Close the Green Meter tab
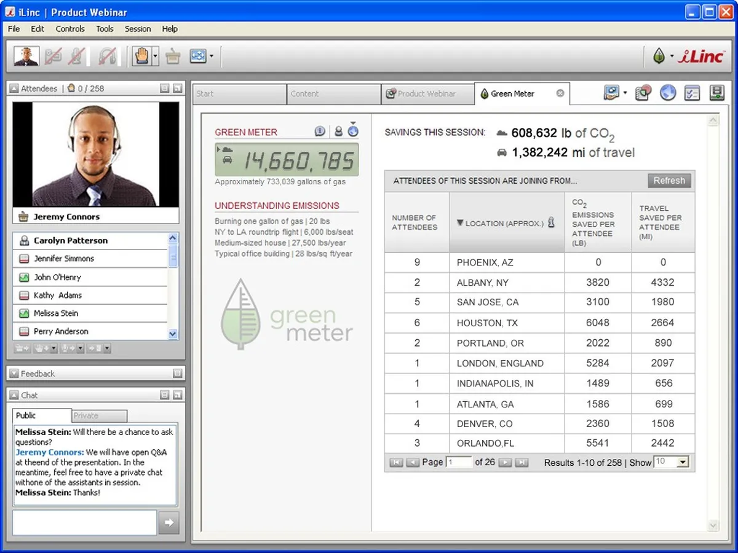738x553 pixels. (560, 93)
